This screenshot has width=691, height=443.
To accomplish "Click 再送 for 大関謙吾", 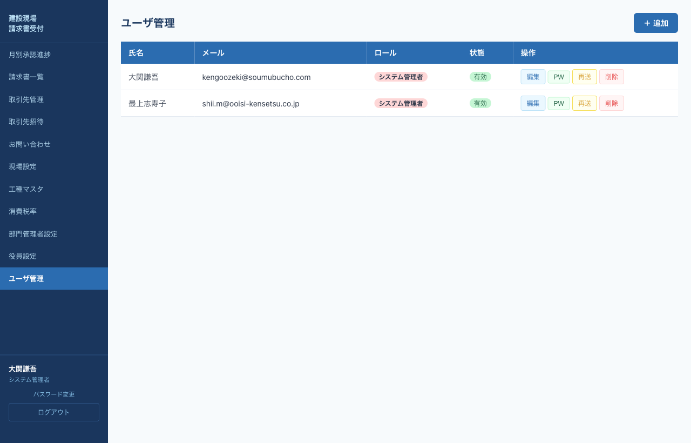I will click(x=585, y=77).
